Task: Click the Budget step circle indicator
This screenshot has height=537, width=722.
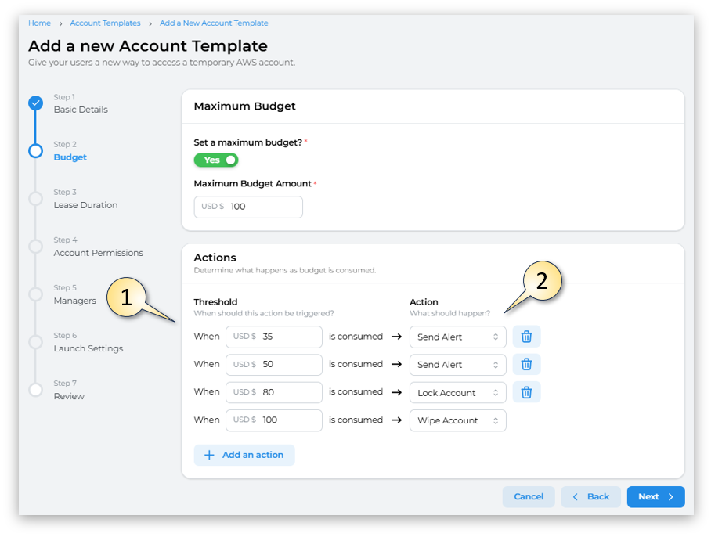Action: (35, 151)
